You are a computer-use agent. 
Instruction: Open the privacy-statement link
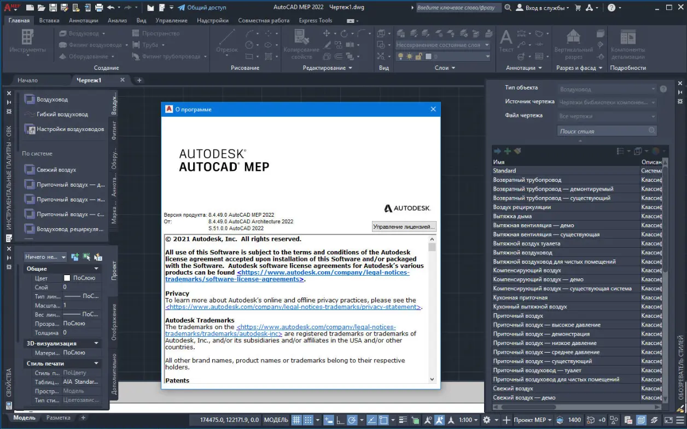point(293,307)
